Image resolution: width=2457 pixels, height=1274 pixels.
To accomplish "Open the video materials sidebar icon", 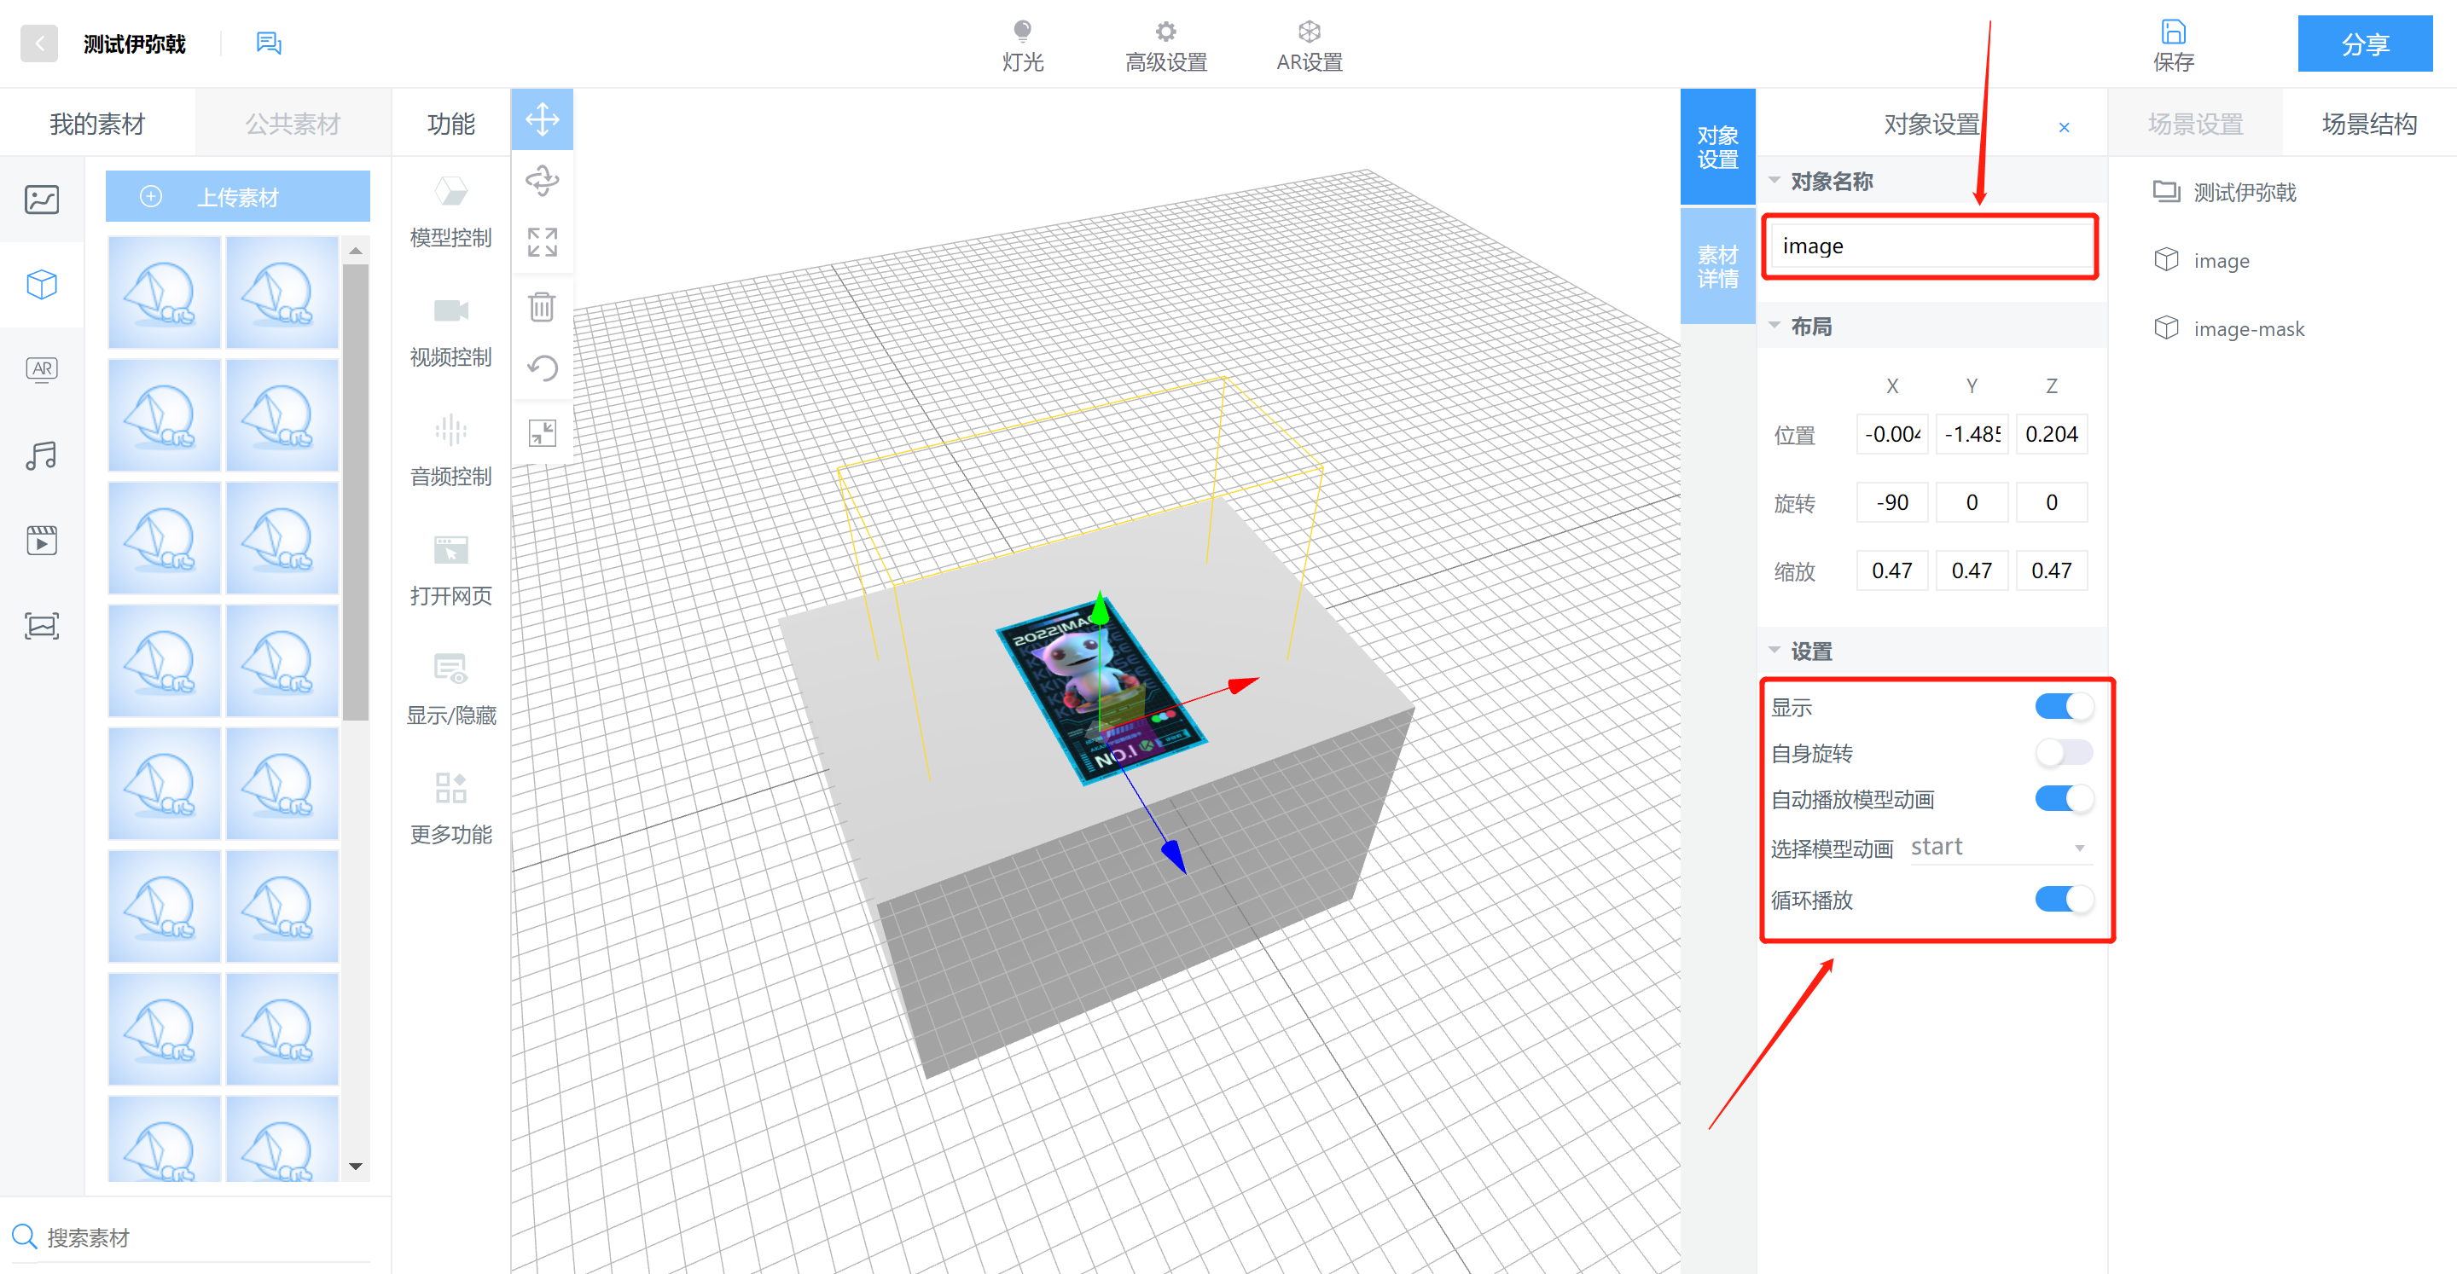I will pos(42,541).
